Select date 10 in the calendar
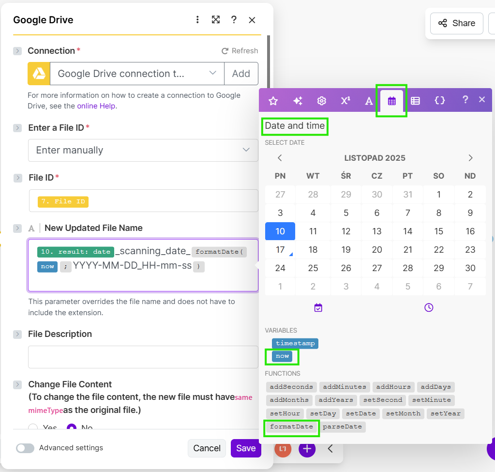Viewport: 495px width, 472px height. (x=280, y=231)
